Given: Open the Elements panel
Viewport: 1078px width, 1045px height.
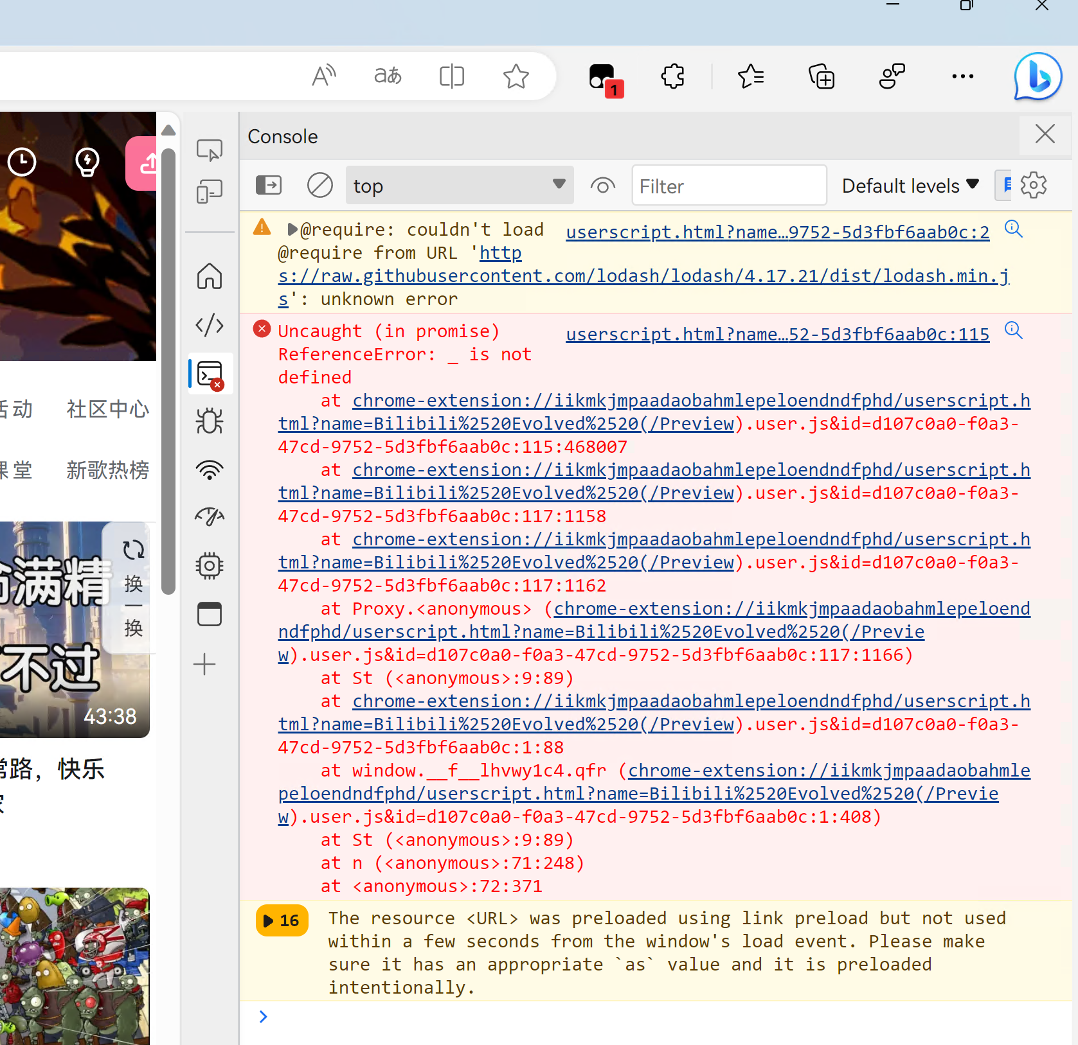Looking at the screenshot, I should (209, 326).
